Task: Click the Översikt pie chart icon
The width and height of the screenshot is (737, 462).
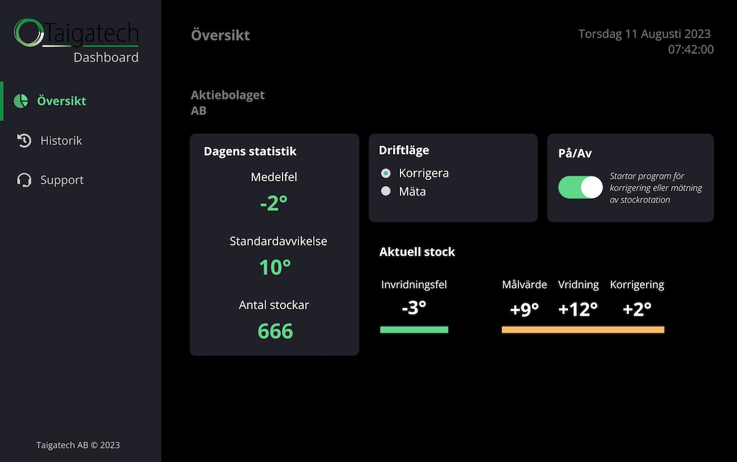Action: click(x=21, y=101)
